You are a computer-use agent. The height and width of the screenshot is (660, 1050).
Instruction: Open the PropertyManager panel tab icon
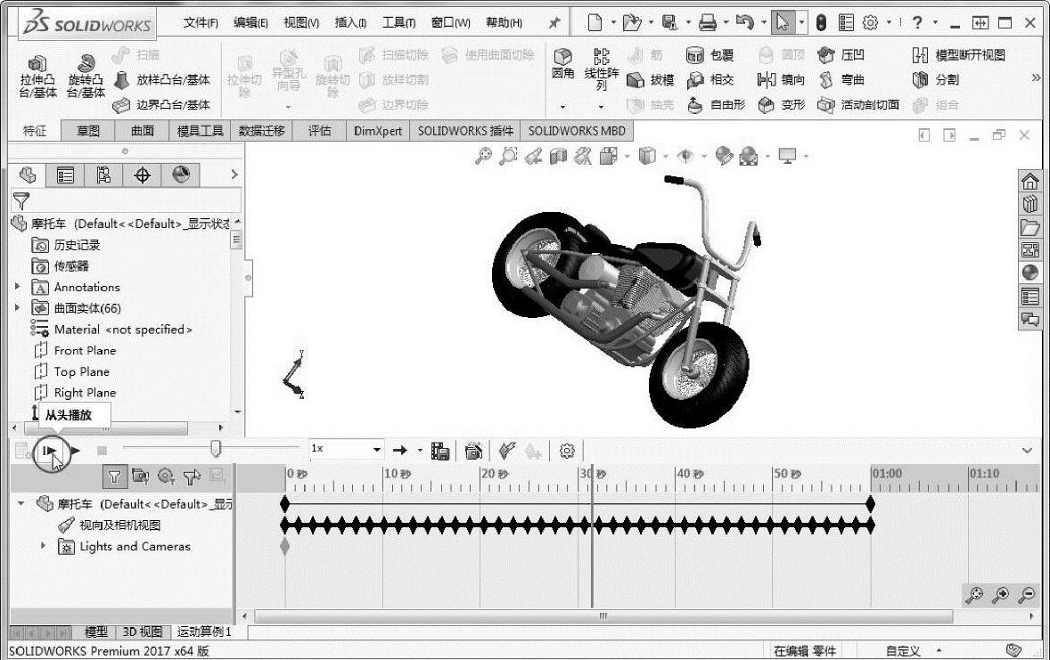[65, 175]
